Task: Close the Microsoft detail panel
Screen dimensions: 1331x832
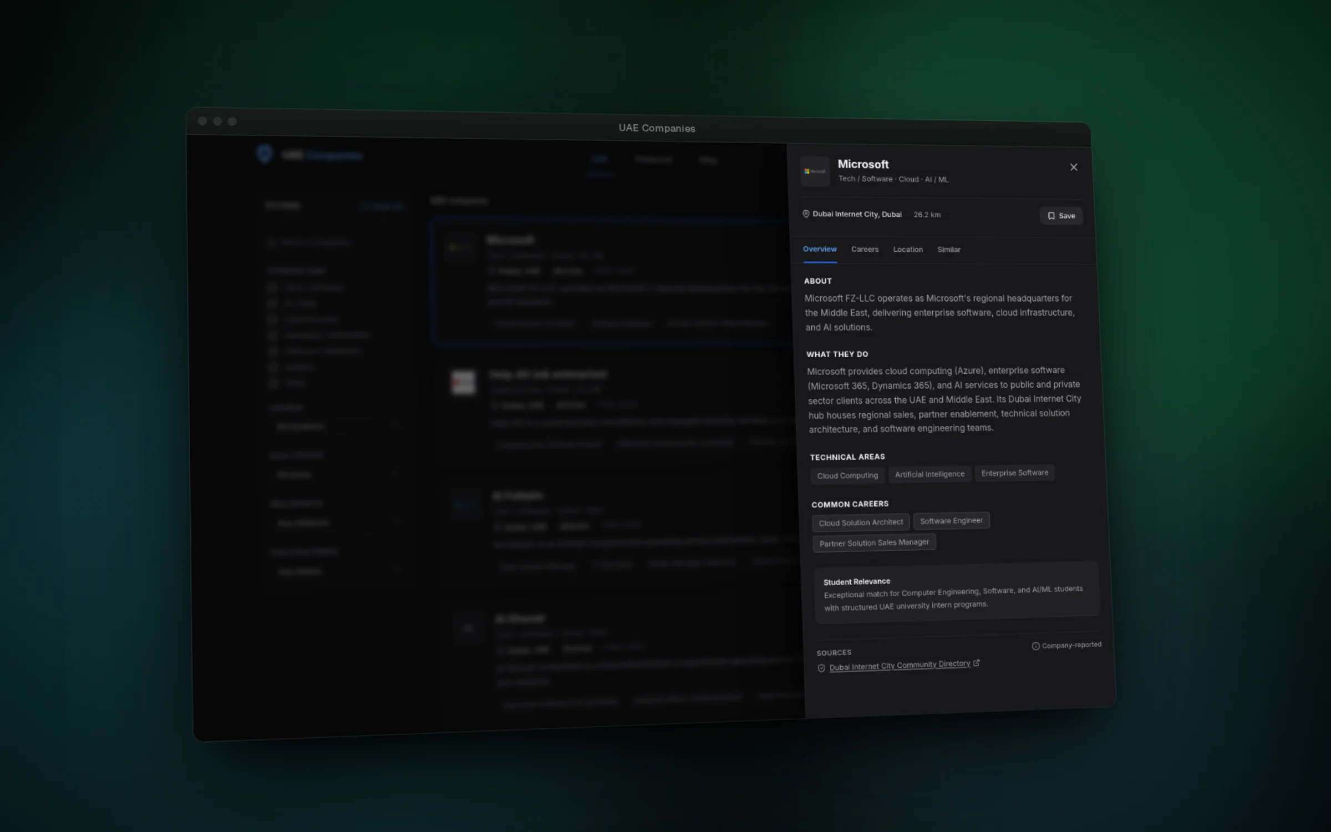Action: coord(1074,167)
